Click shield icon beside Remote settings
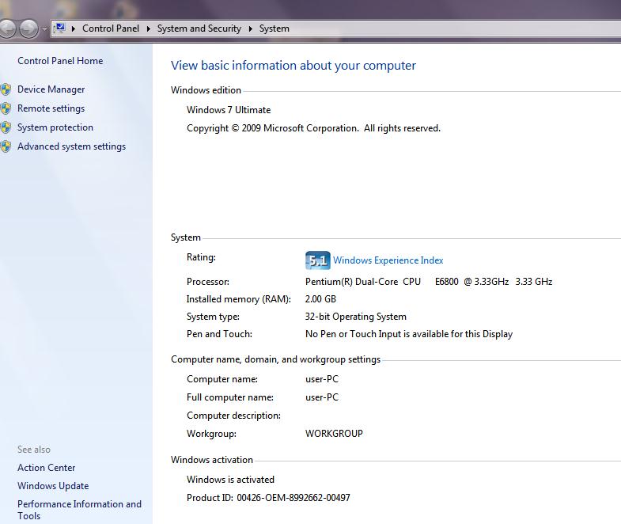 click(x=6, y=108)
